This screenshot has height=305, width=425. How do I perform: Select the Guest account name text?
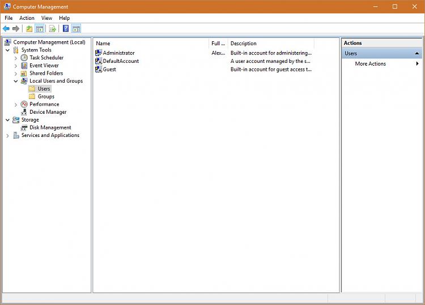click(109, 69)
